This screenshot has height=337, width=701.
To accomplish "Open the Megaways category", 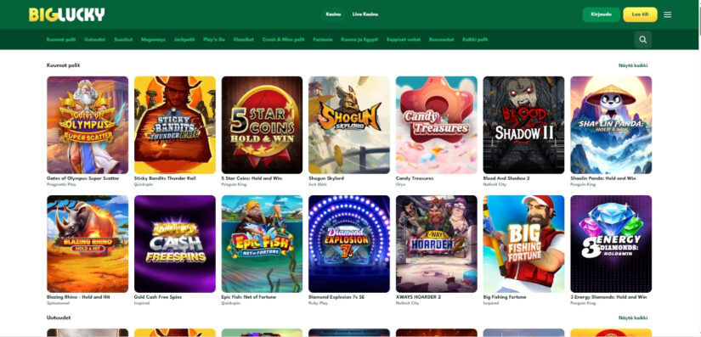I will click(153, 39).
